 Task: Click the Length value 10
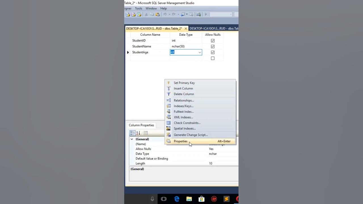click(x=210, y=163)
